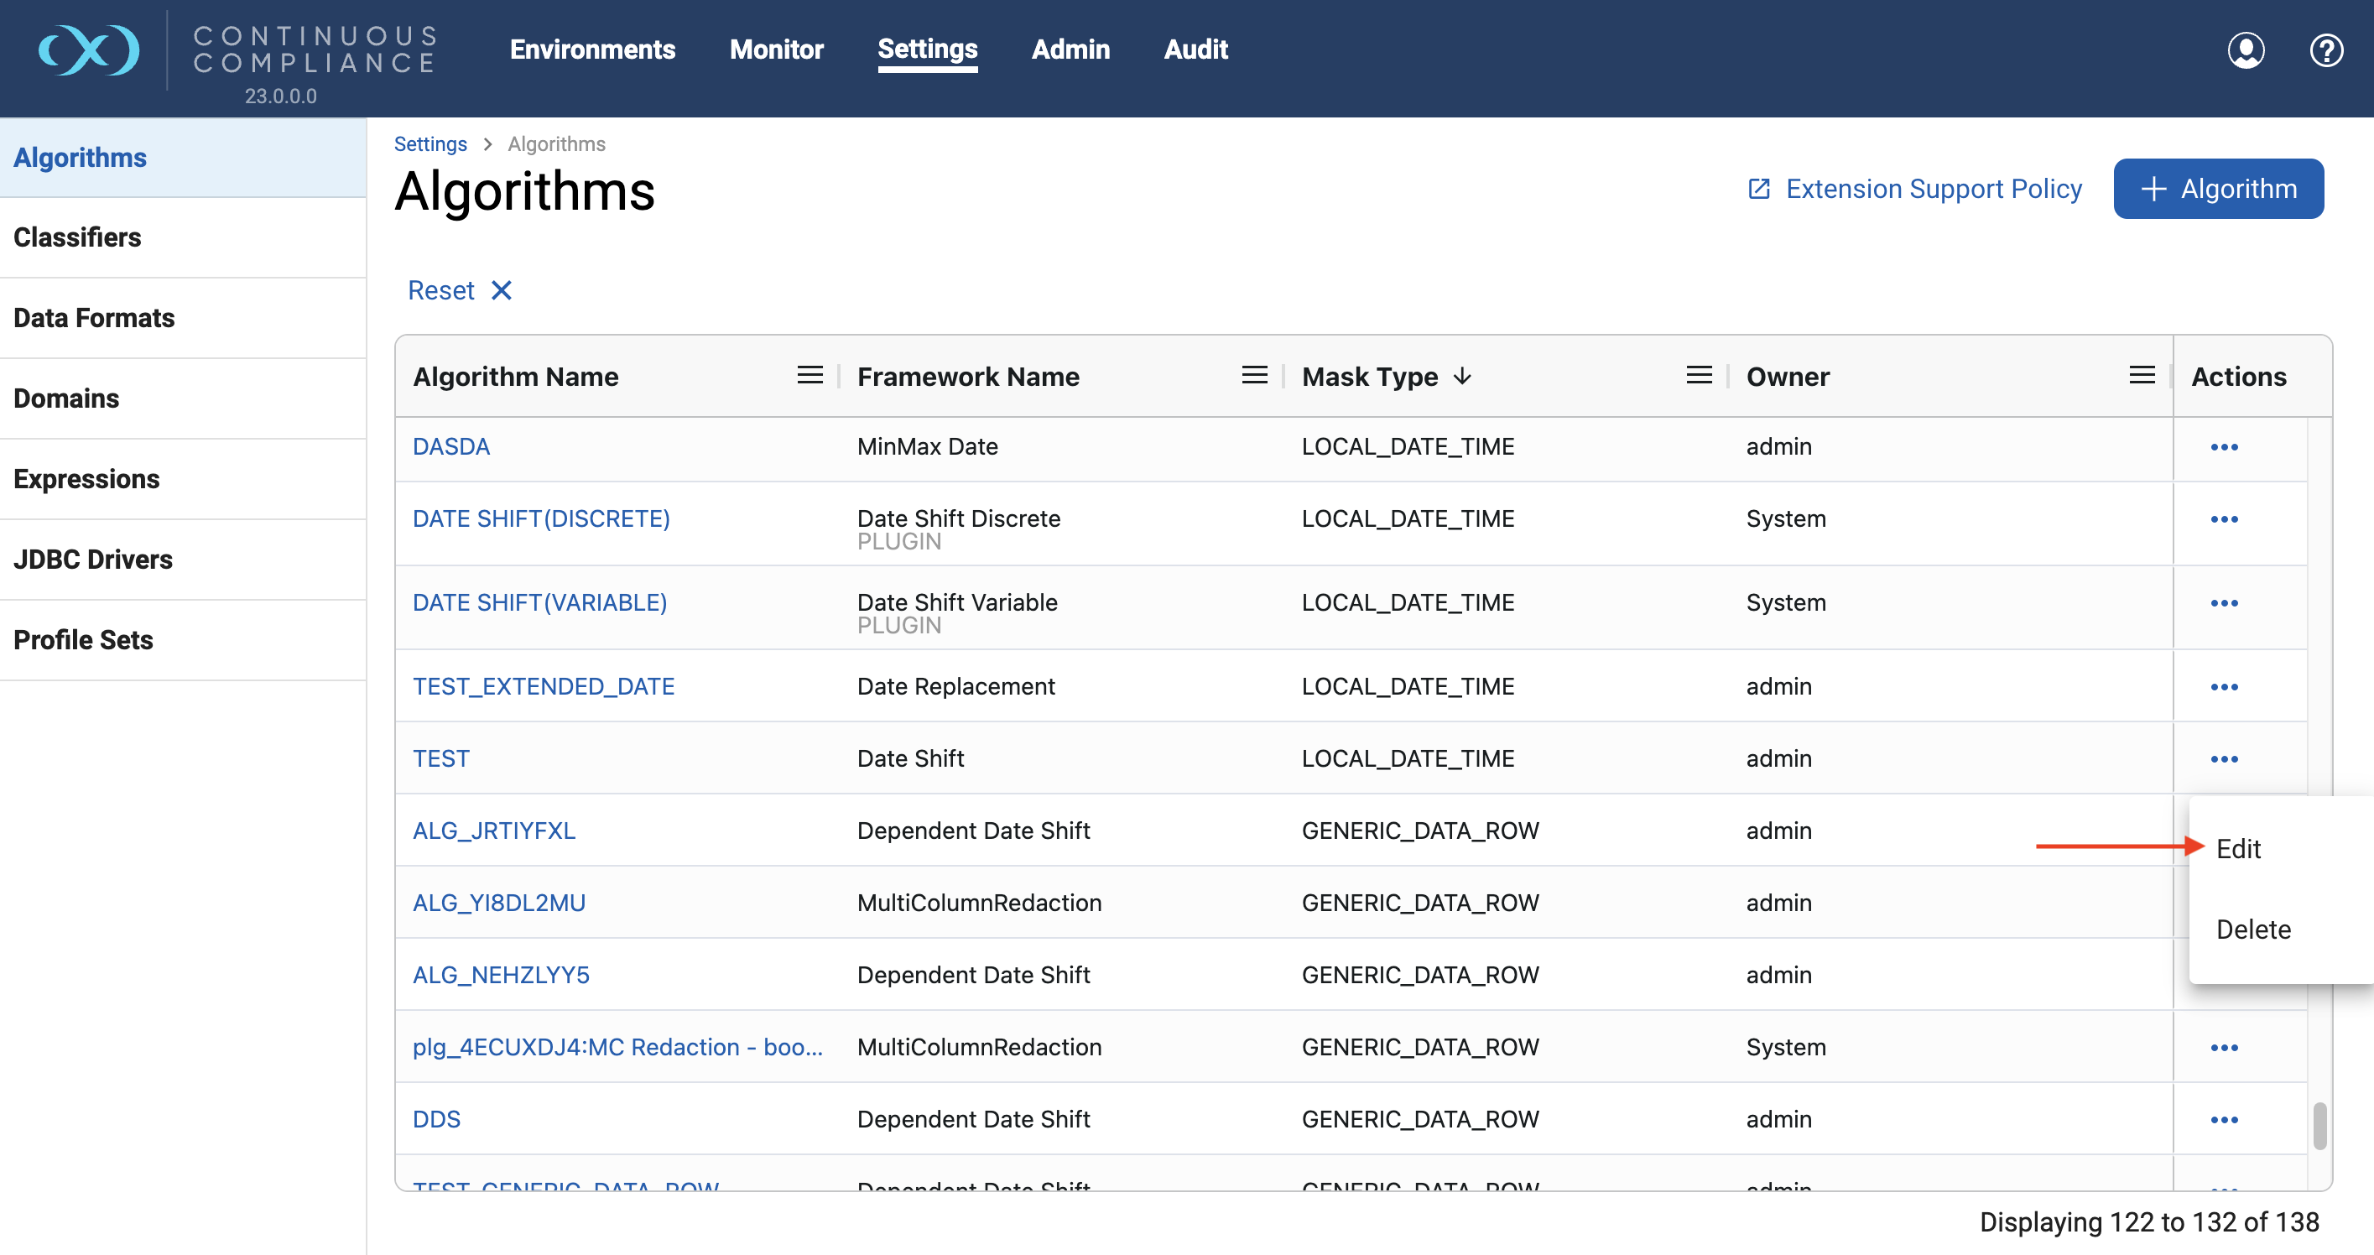Select Delete from the actions popup
The height and width of the screenshot is (1255, 2374).
(x=2252, y=929)
